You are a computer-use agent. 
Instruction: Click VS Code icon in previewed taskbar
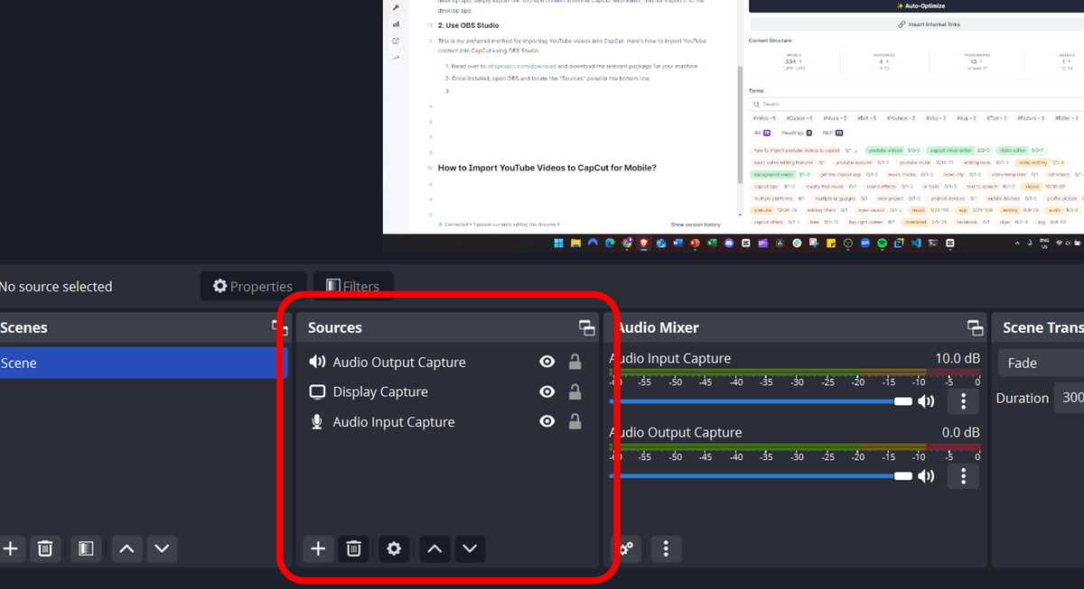916,243
